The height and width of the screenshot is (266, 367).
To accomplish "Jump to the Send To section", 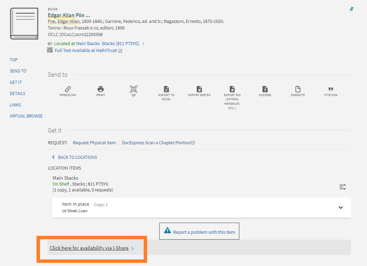I will click(x=18, y=71).
